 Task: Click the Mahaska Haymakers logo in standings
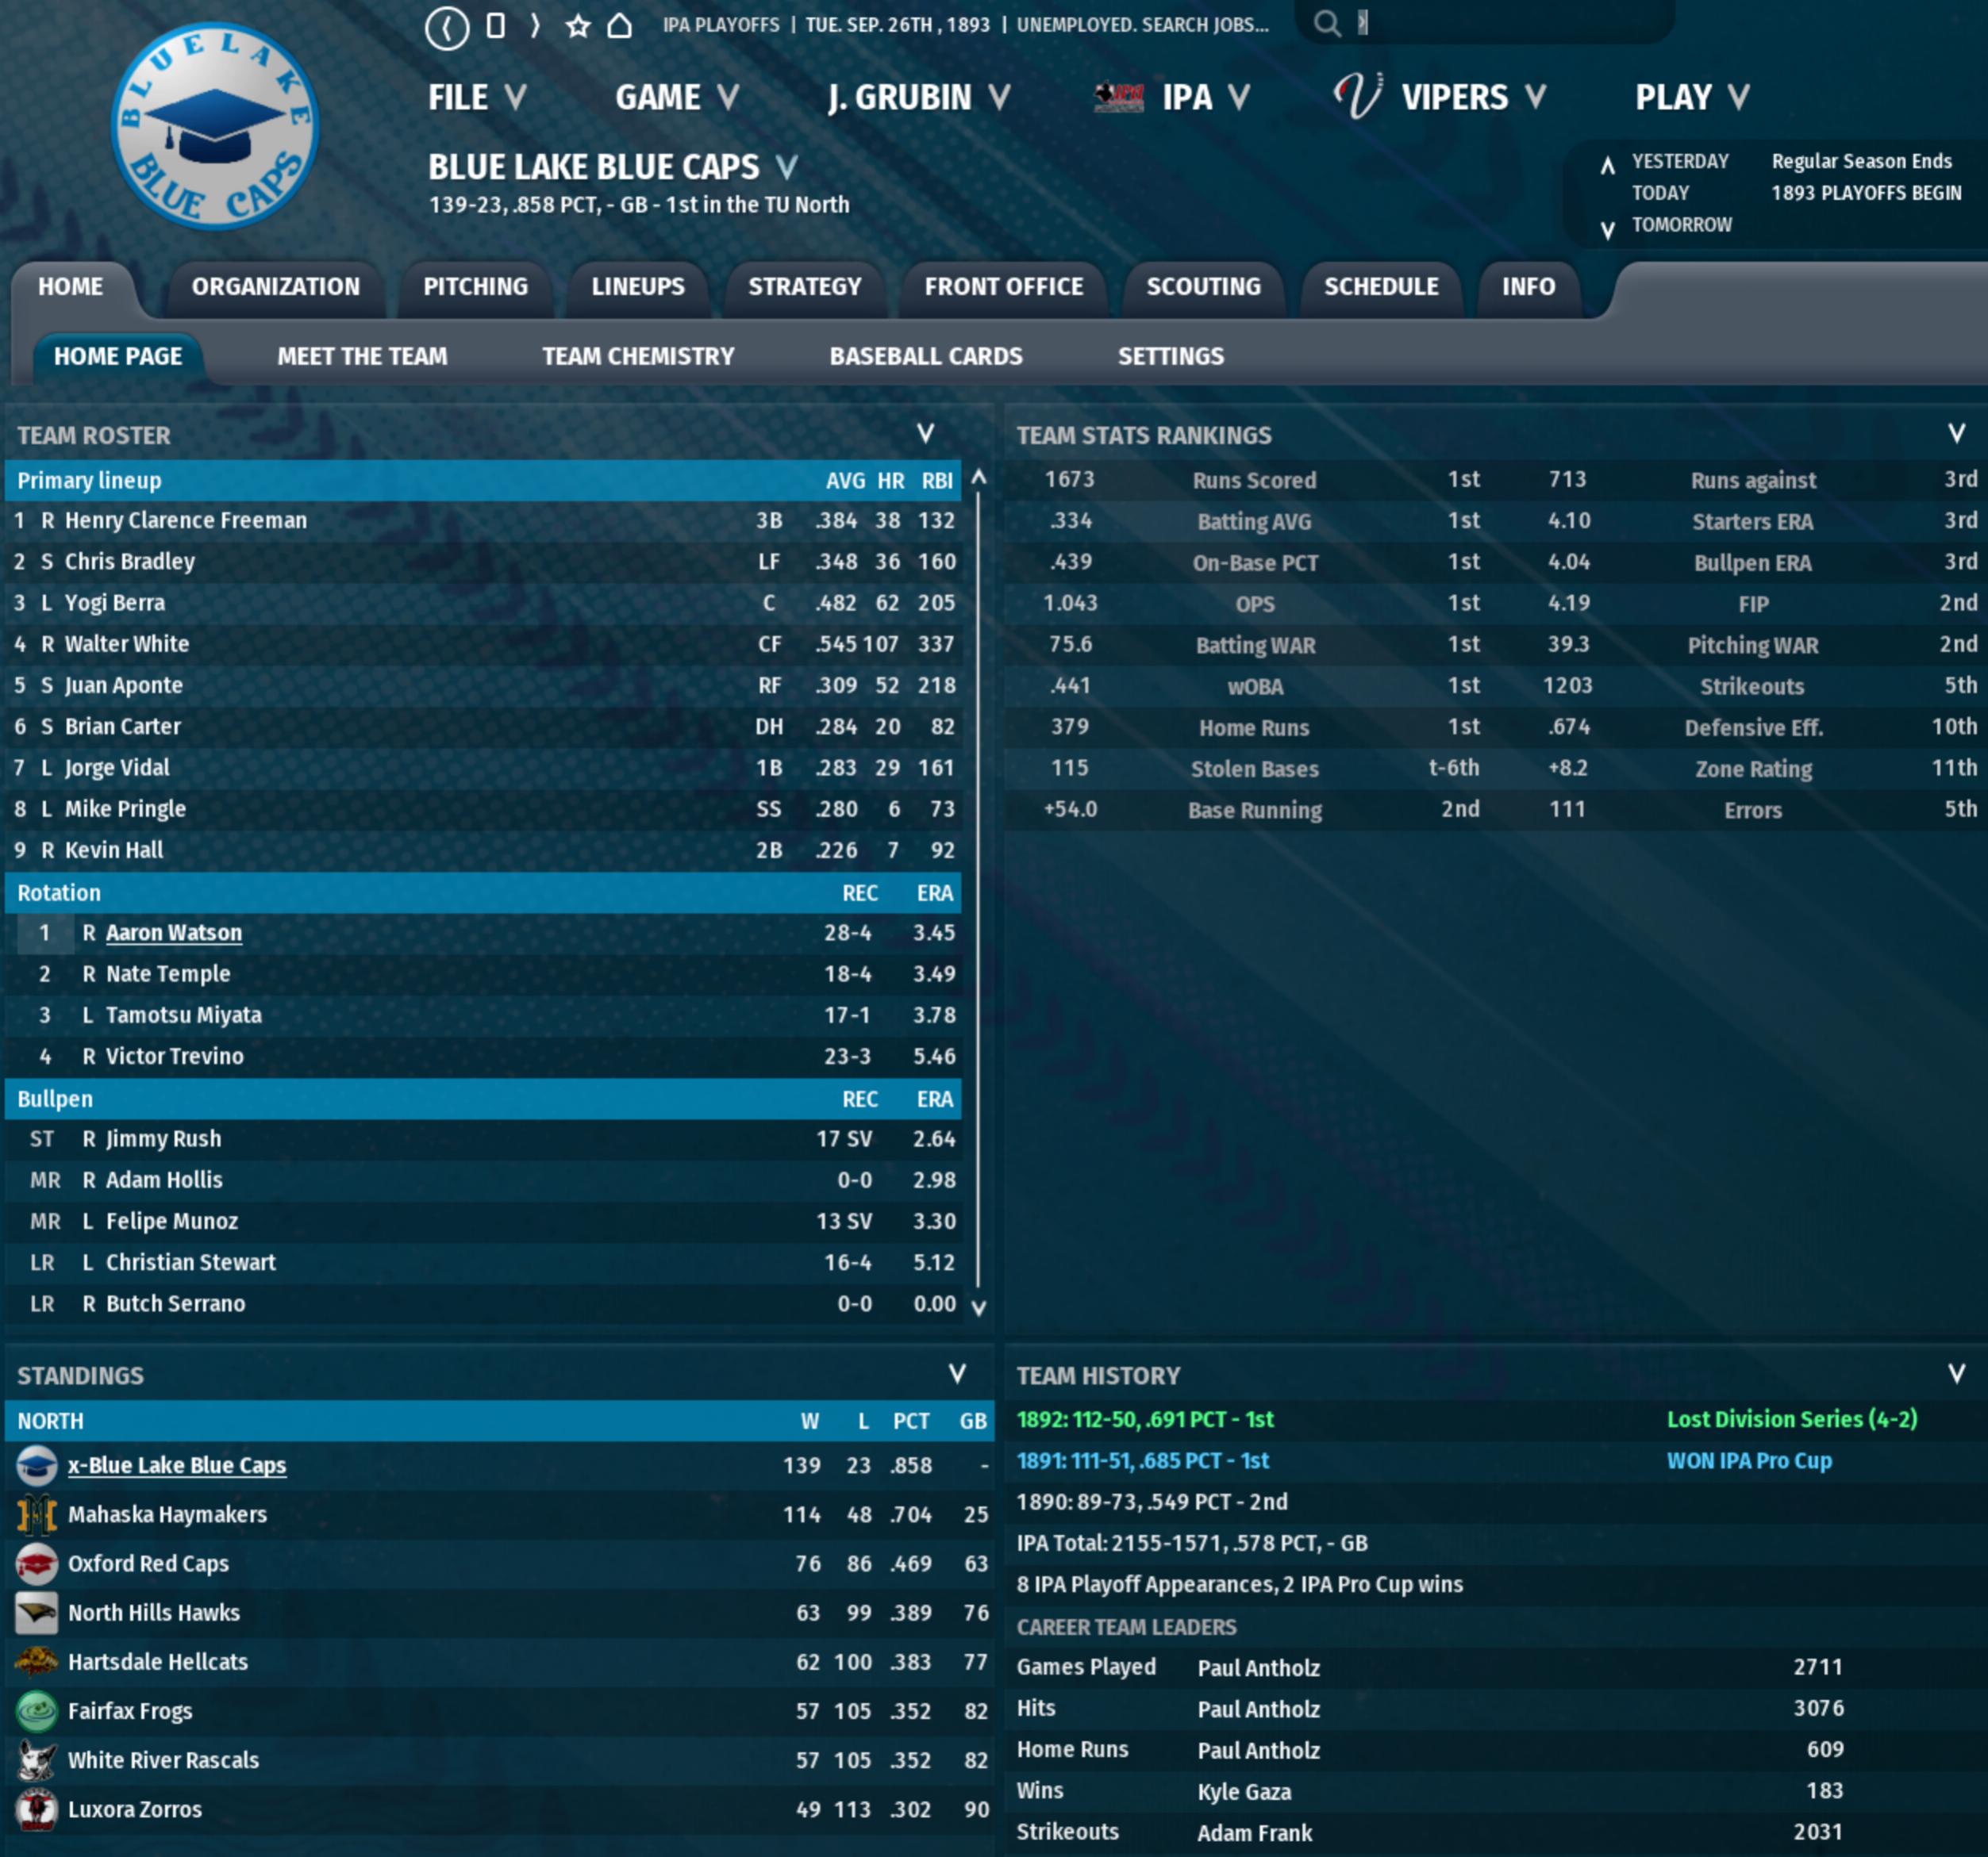37,1514
